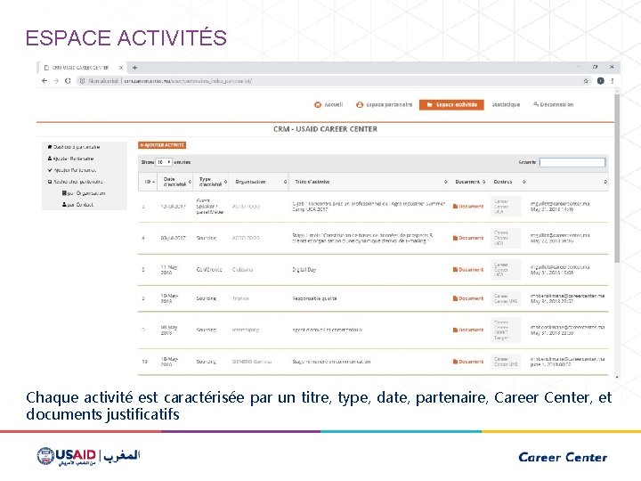Sort table by ID column
The image size is (641, 481).
(x=150, y=182)
